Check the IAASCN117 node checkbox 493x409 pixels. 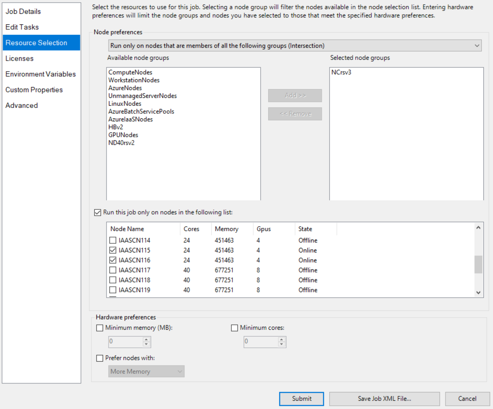pos(113,270)
